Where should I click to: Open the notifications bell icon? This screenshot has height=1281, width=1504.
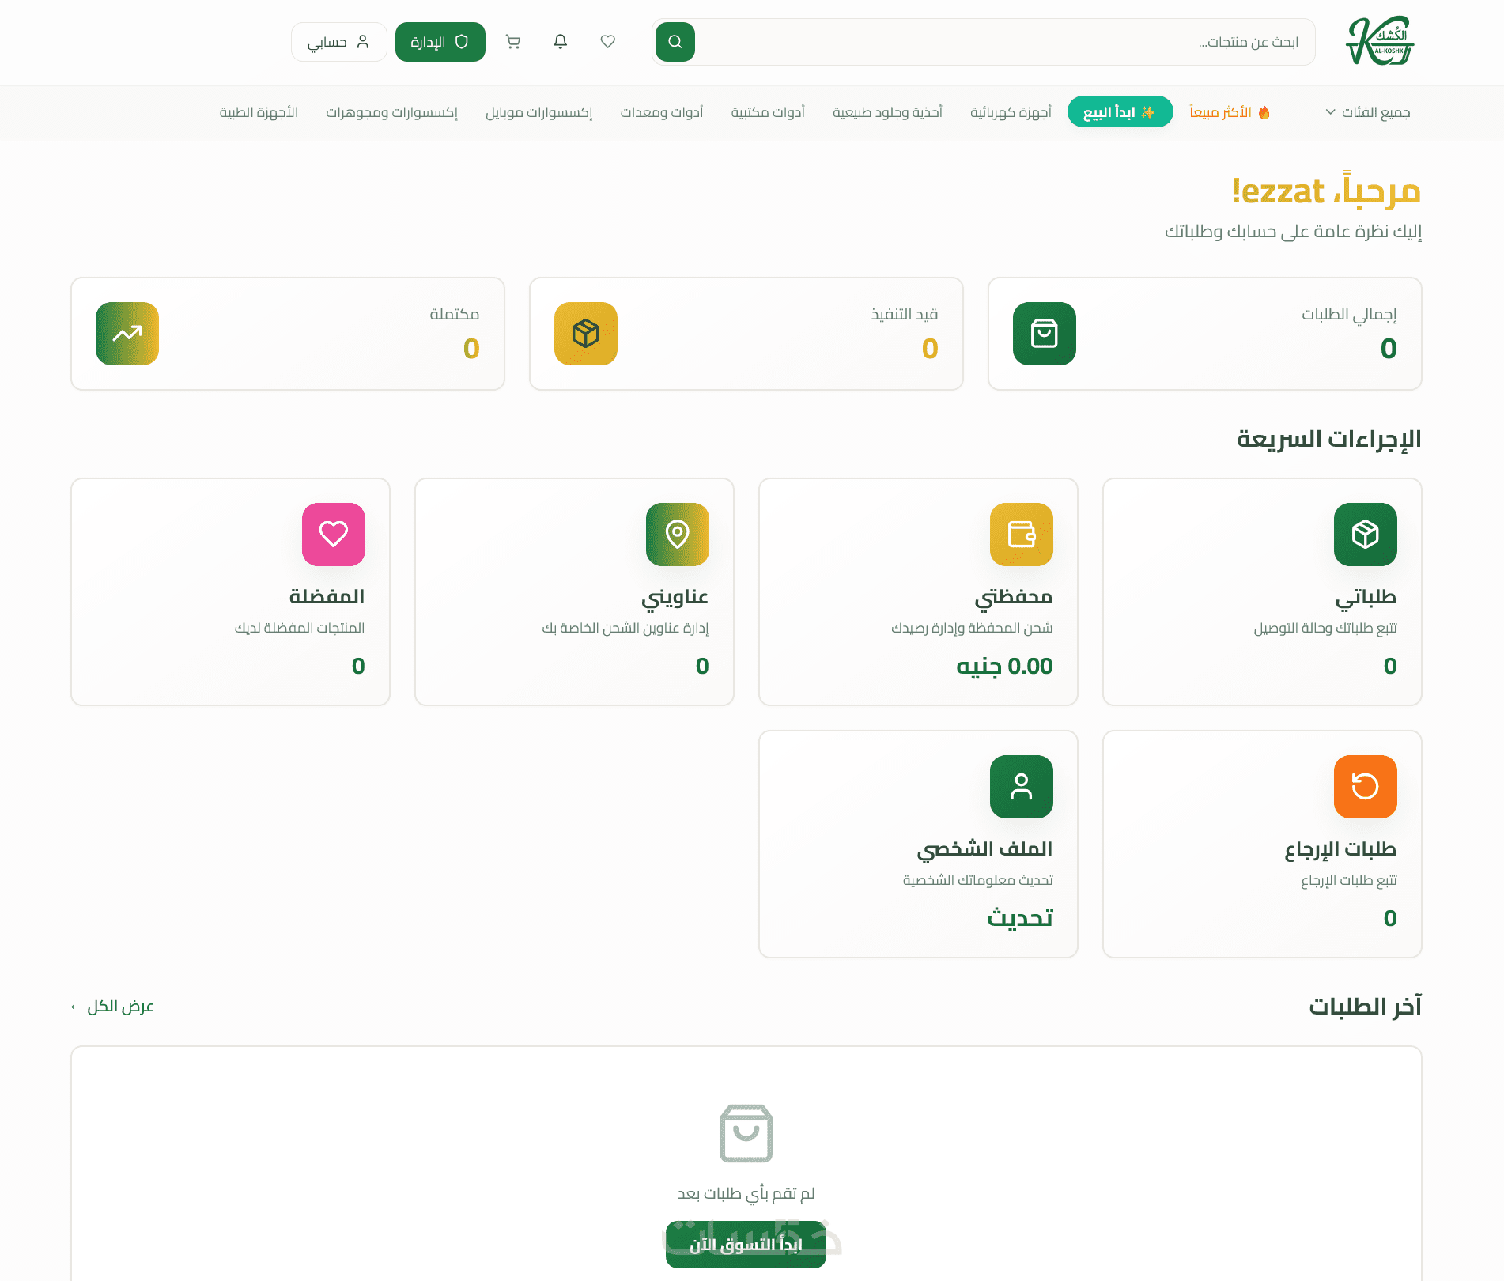(561, 42)
